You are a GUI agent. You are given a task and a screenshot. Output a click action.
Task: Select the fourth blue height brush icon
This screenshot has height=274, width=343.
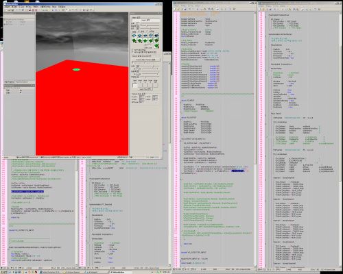click(x=151, y=36)
